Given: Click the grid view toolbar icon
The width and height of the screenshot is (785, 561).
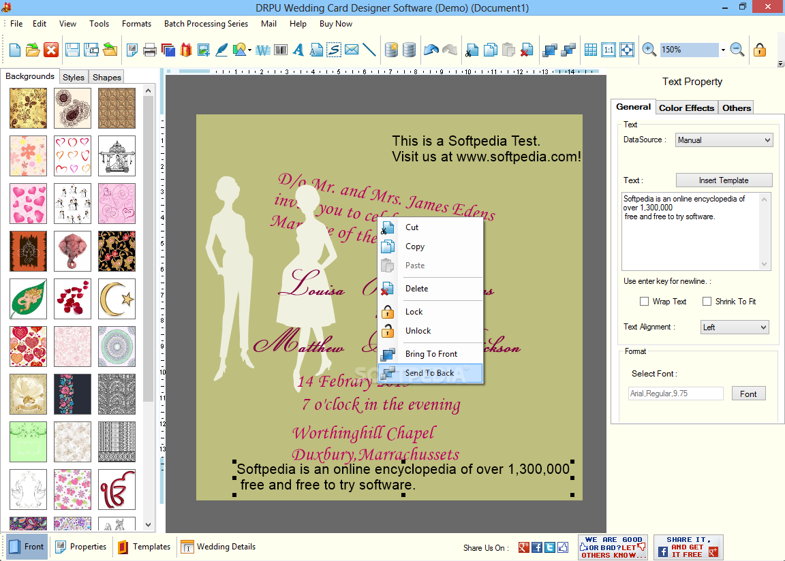Looking at the screenshot, I should click(591, 50).
